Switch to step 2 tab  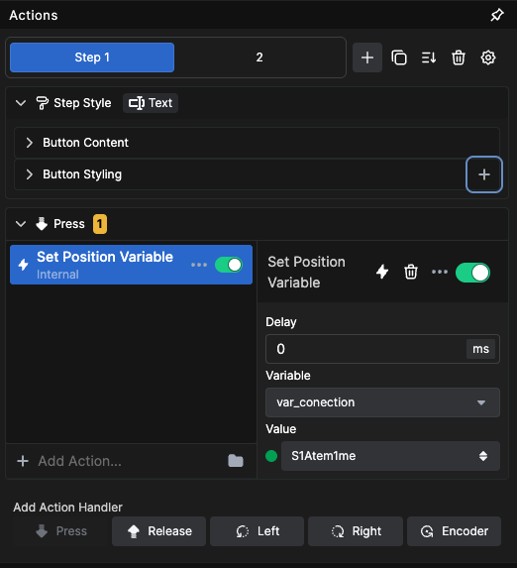click(x=259, y=57)
